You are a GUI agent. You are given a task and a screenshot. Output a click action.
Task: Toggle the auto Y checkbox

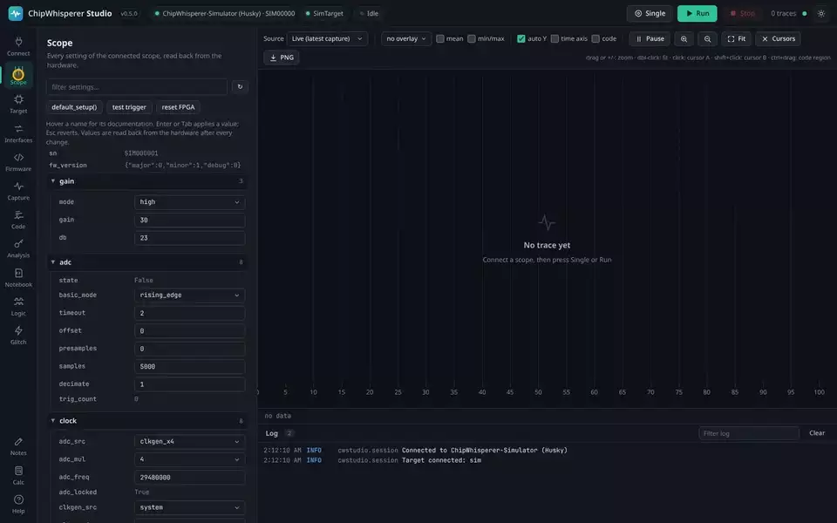pyautogui.click(x=521, y=38)
